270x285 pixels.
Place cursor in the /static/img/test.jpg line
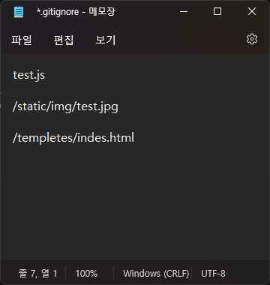pos(65,106)
